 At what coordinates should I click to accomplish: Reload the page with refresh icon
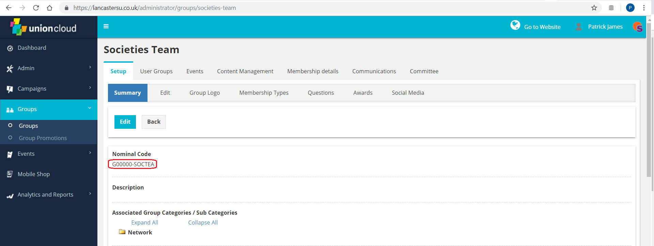point(36,7)
